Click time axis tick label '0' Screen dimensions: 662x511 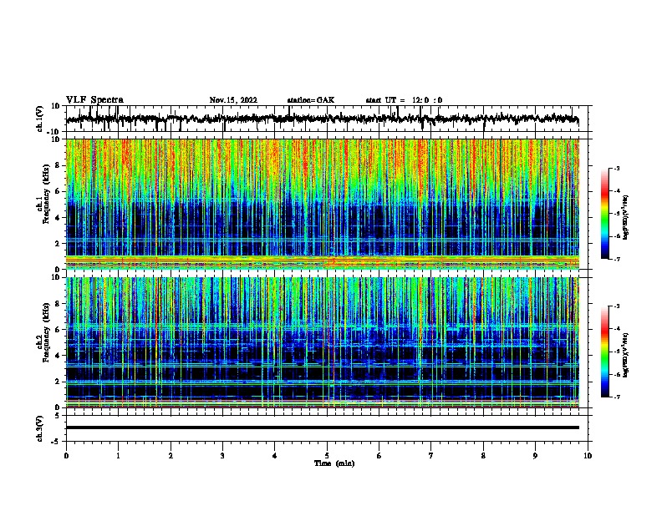click(x=66, y=456)
